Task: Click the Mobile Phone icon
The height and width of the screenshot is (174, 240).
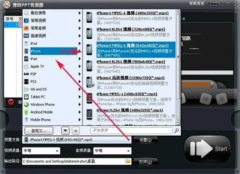Action: 27,120
